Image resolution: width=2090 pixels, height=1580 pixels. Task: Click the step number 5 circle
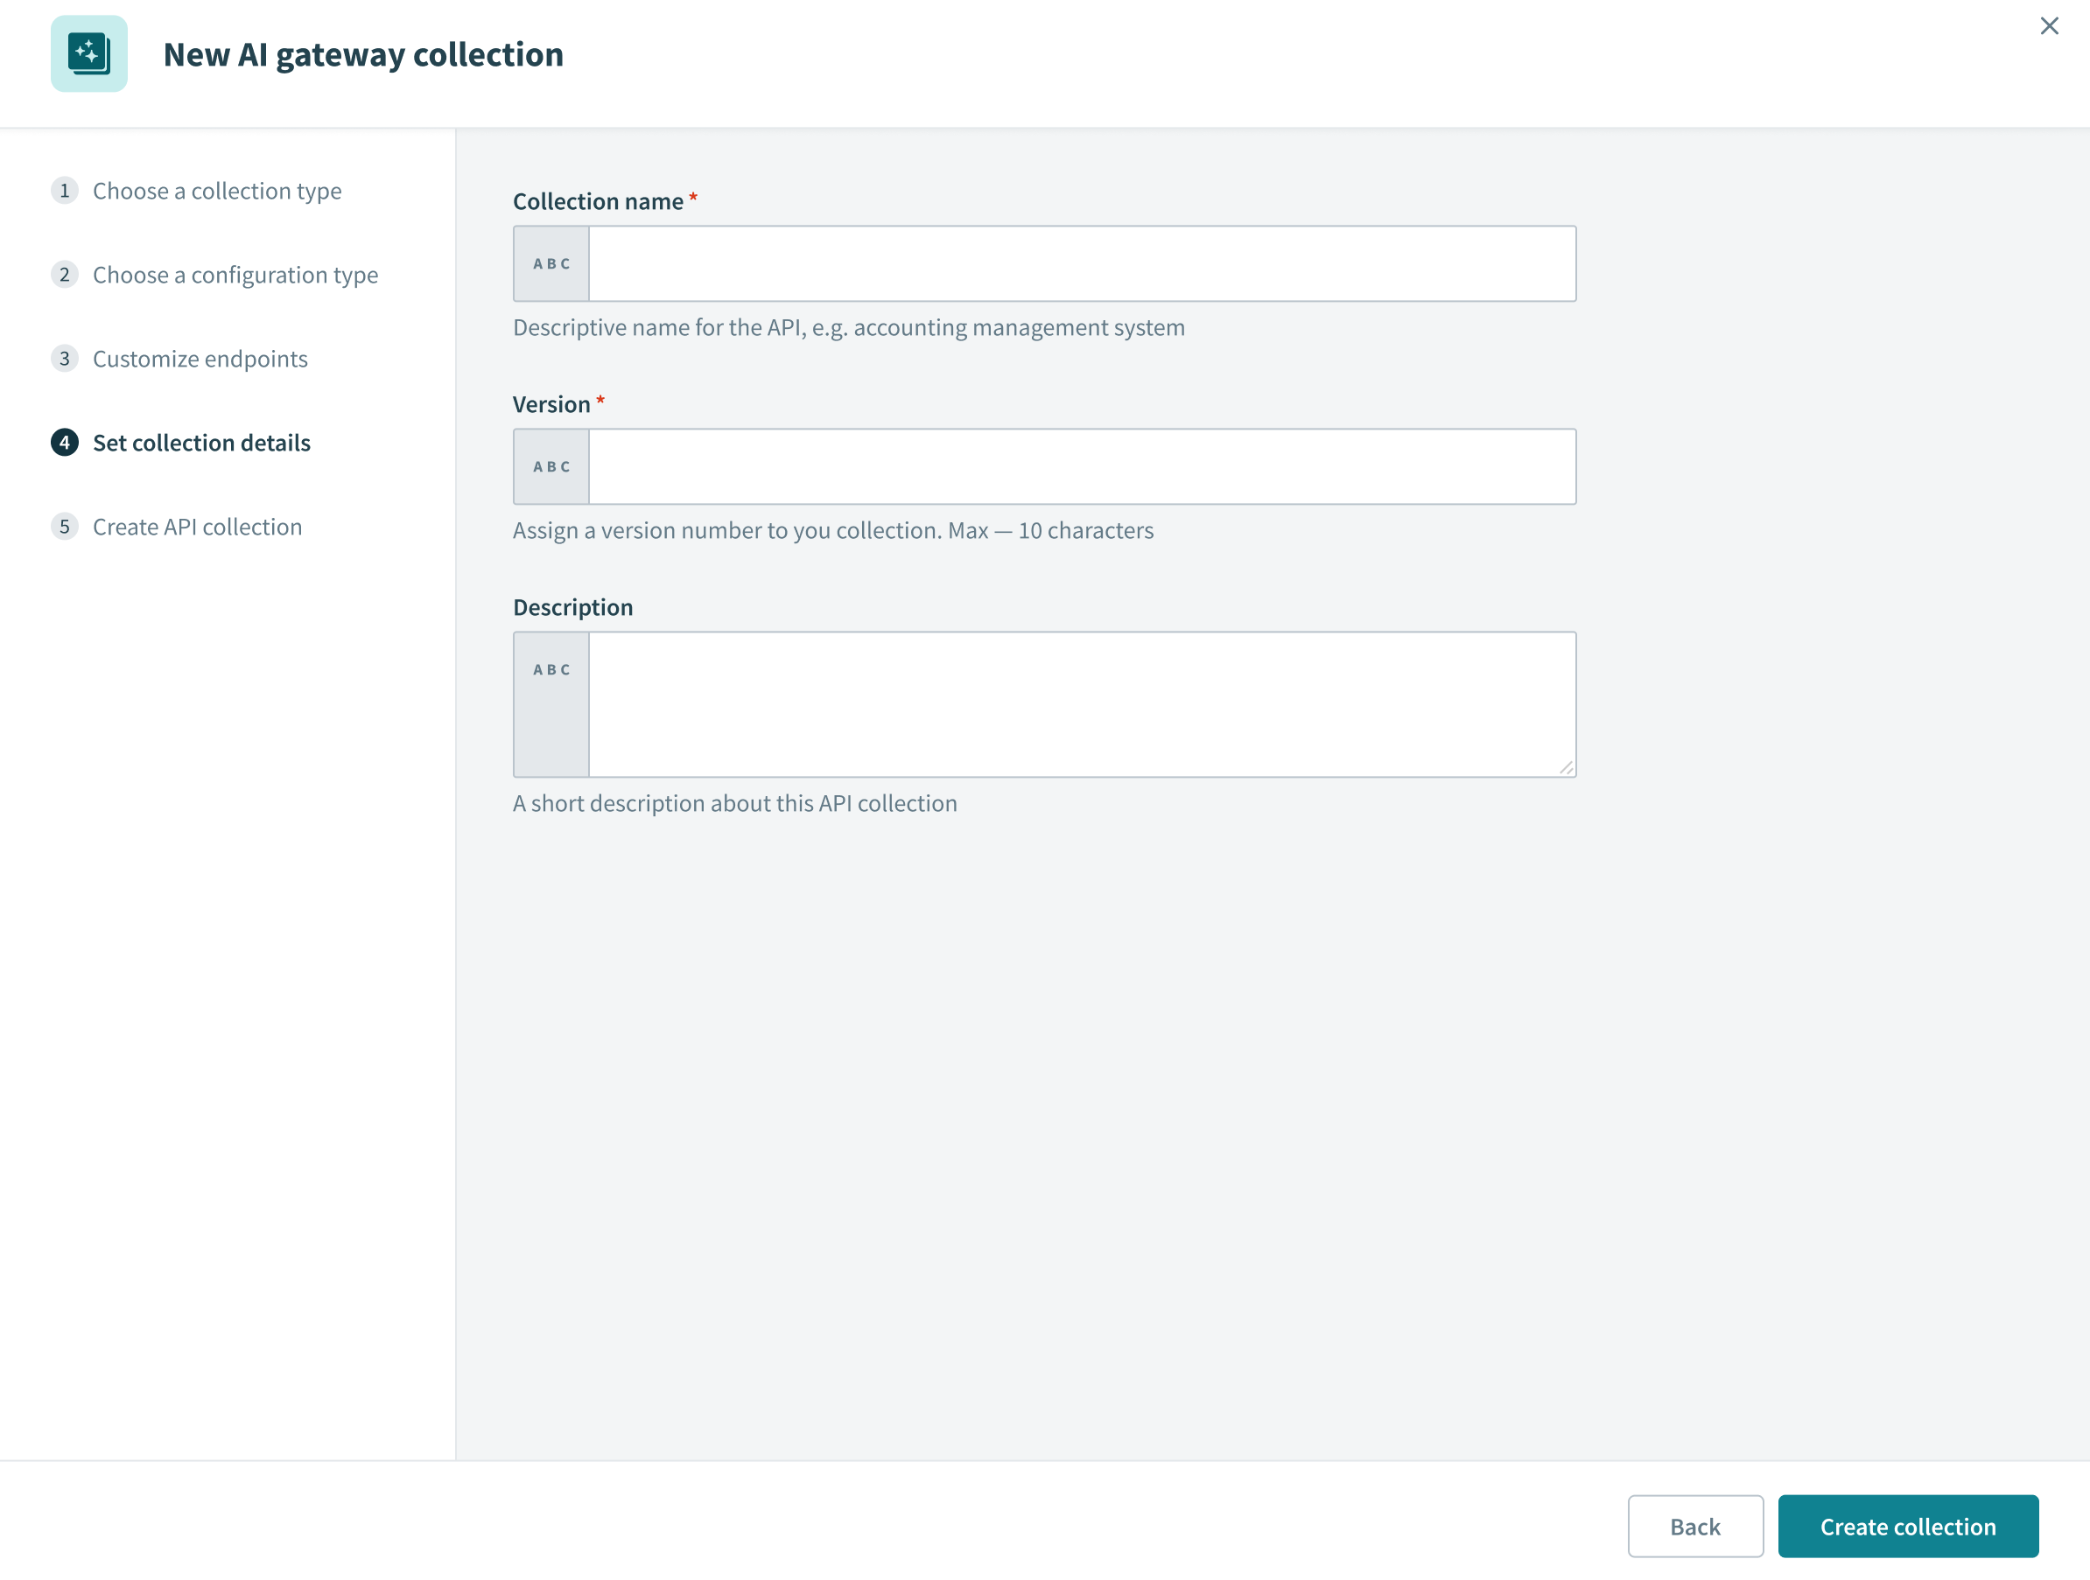point(64,527)
